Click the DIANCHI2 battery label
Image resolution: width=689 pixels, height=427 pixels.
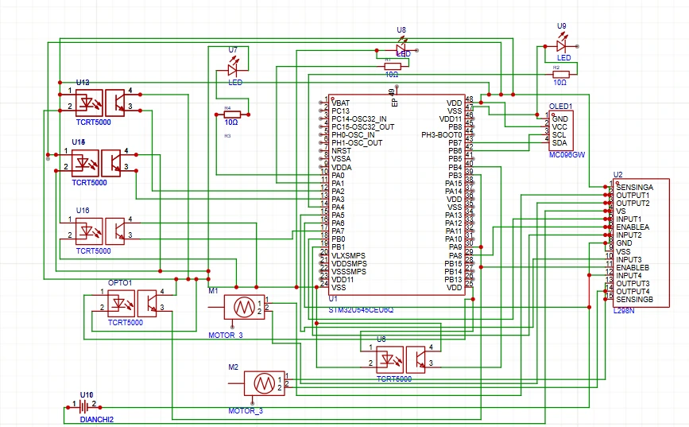tap(97, 420)
